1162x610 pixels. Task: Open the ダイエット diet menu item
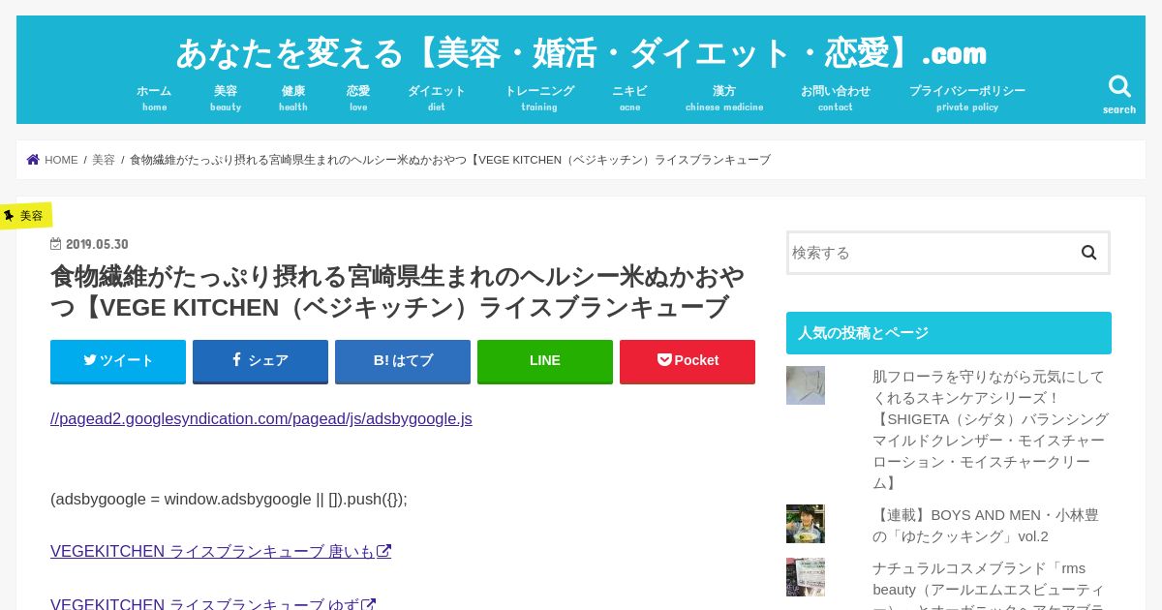[437, 98]
